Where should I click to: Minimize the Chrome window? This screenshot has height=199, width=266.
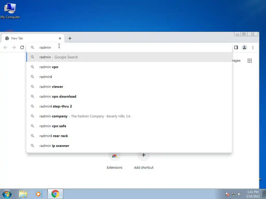[237, 34]
